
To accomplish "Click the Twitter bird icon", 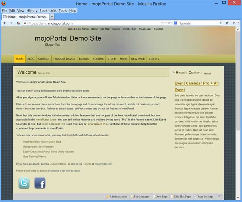I will (x=24, y=183).
